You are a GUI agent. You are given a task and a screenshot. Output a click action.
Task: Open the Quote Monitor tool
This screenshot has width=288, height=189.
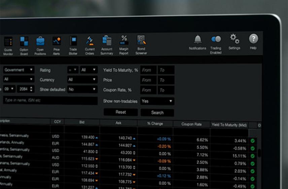(x=8, y=42)
